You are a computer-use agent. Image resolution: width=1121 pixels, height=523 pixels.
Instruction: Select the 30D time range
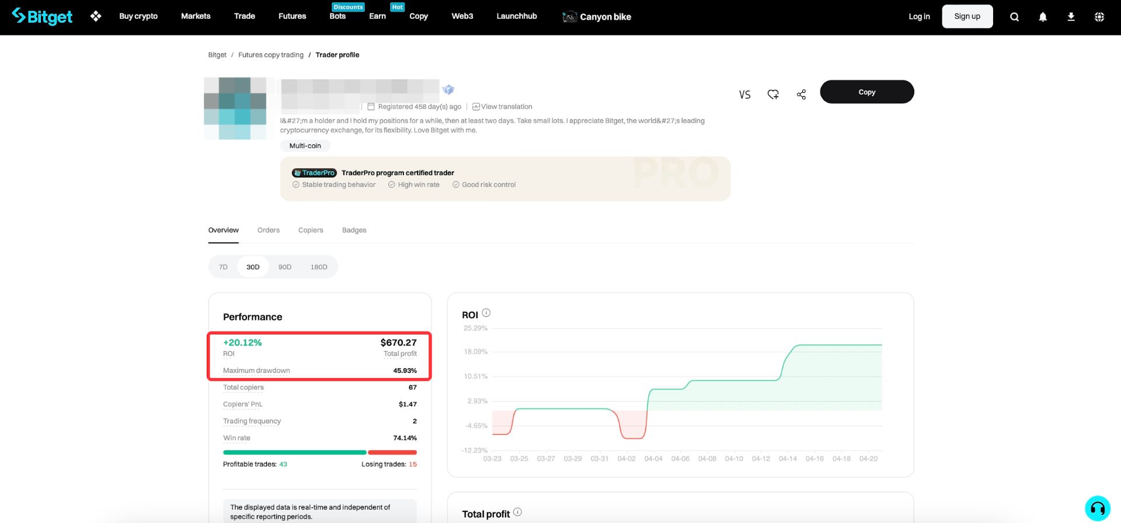253,267
